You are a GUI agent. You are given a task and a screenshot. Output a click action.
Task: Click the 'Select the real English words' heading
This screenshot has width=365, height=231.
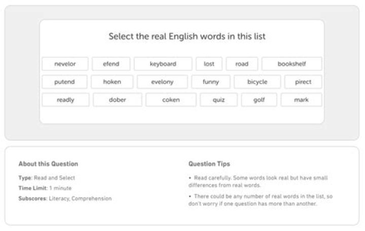click(x=187, y=36)
